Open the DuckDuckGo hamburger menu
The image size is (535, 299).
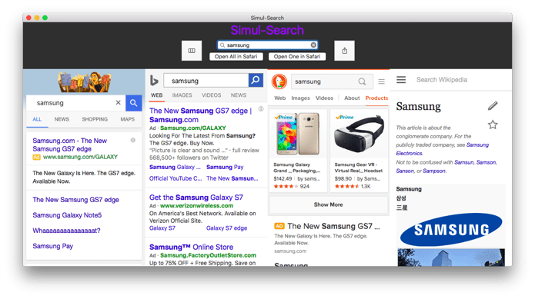(382, 81)
